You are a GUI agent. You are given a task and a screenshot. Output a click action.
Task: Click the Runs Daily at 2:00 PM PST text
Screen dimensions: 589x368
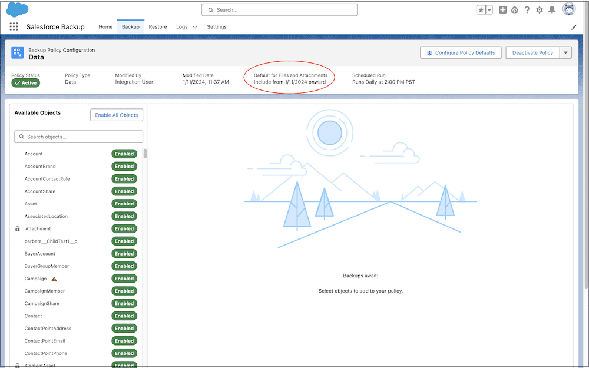tap(383, 82)
